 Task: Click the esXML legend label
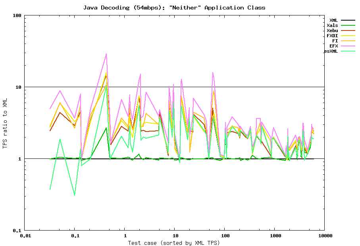[331, 51]
